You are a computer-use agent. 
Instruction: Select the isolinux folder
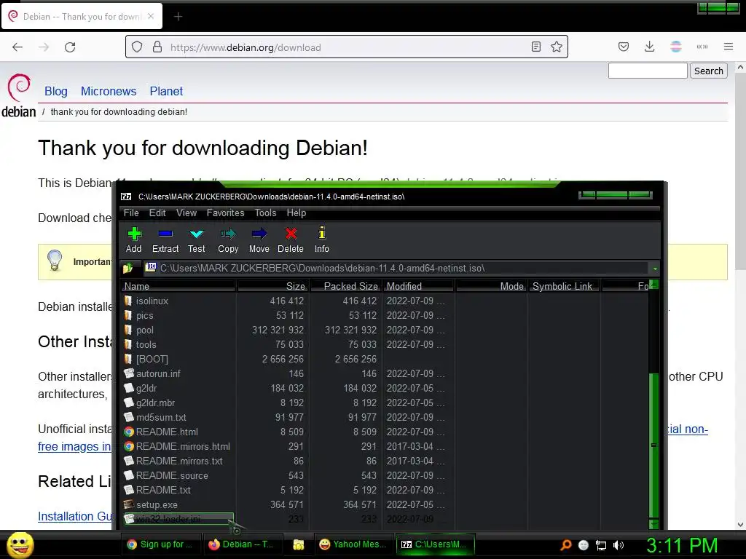152,301
